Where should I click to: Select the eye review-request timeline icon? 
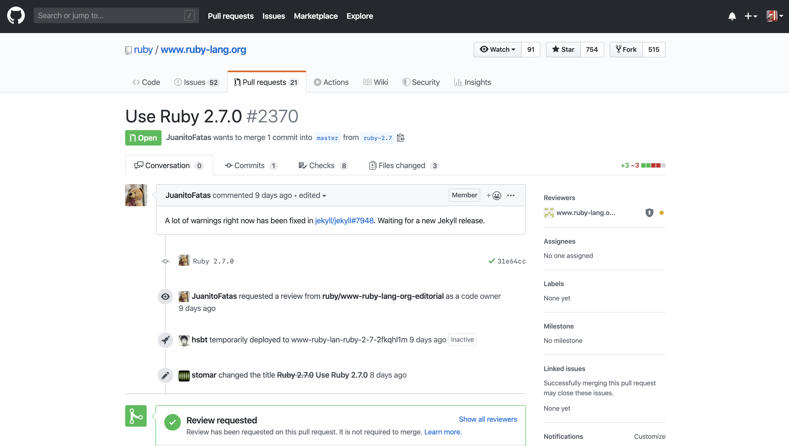pyautogui.click(x=165, y=297)
